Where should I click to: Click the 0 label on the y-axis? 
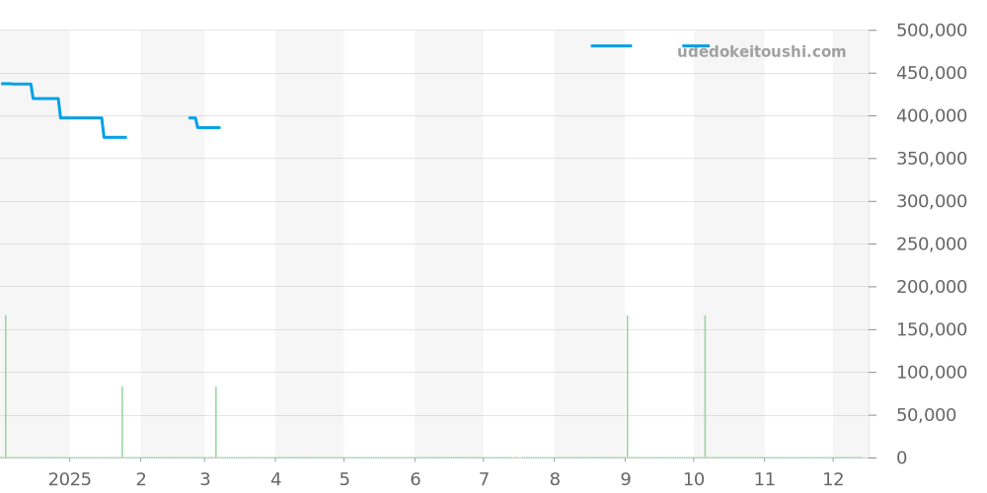[x=901, y=458]
